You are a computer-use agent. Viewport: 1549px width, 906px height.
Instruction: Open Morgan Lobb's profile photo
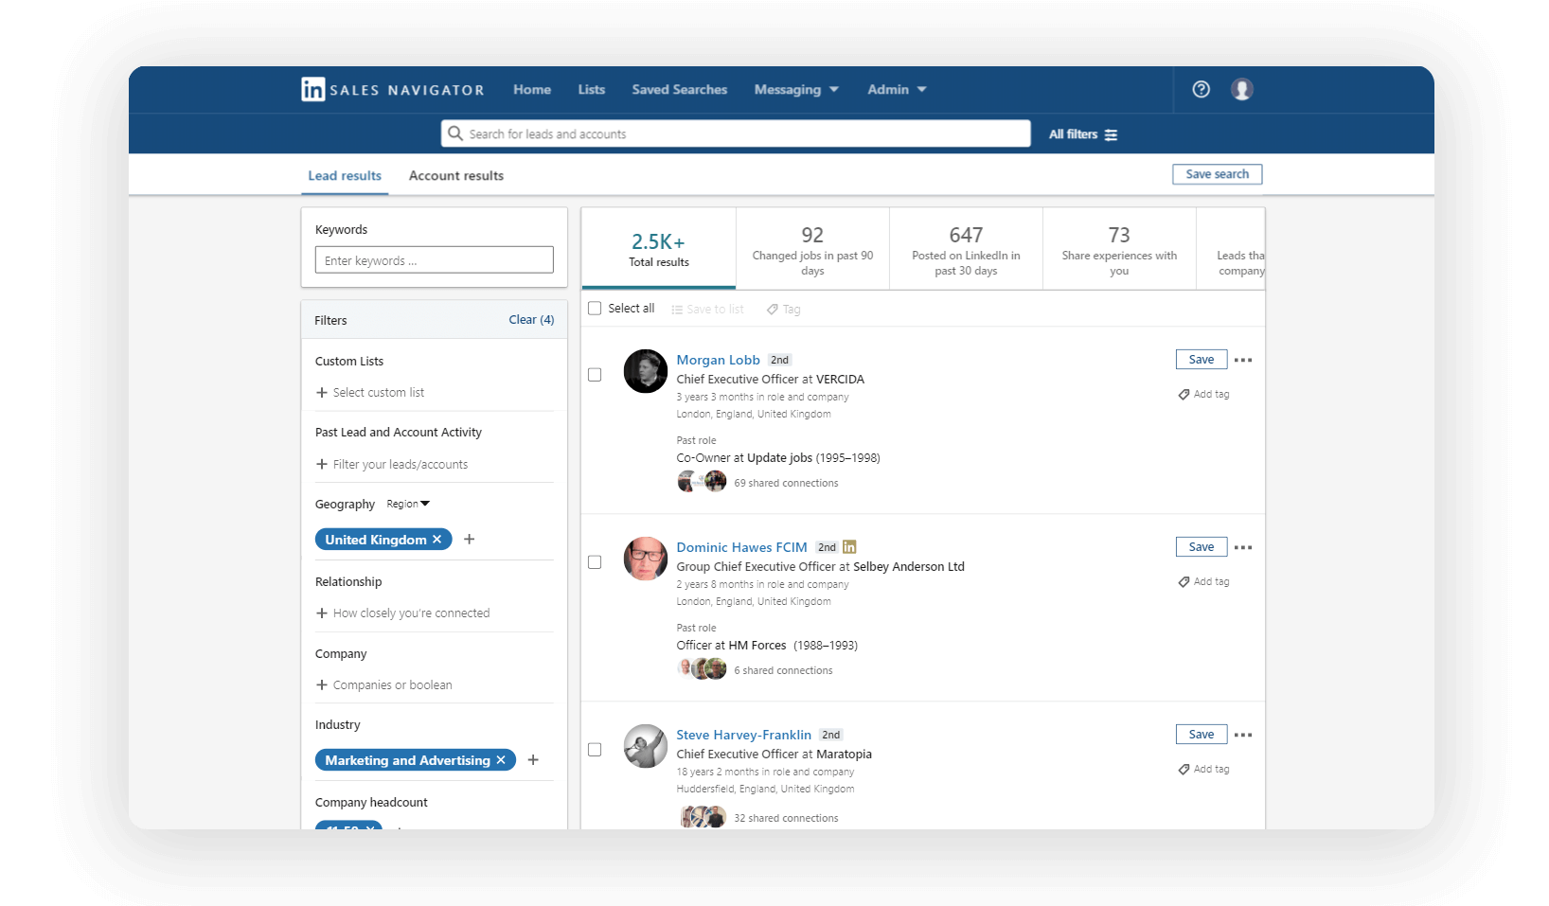646,371
